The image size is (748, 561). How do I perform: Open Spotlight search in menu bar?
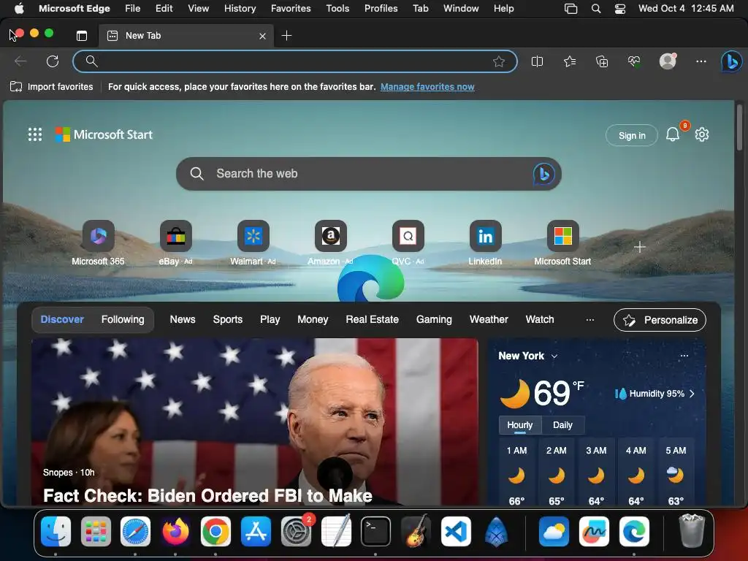coord(596,9)
